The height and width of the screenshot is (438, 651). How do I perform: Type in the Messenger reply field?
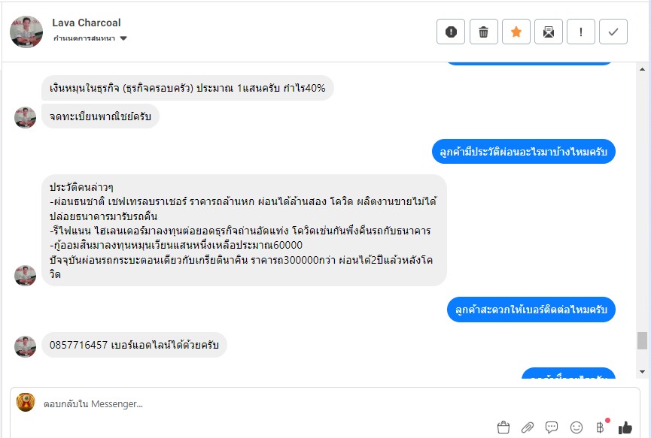point(263,403)
